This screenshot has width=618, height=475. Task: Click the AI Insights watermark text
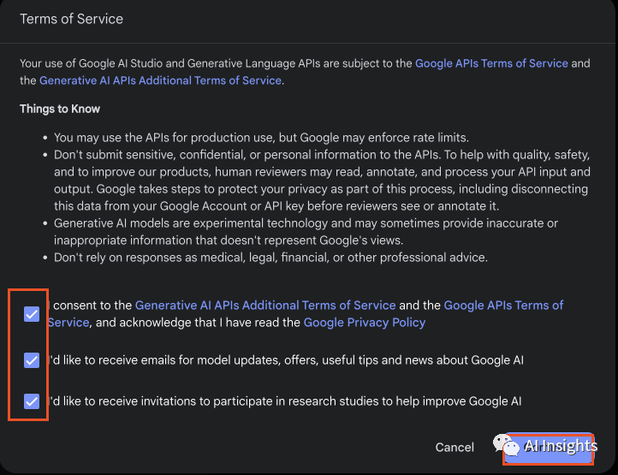(x=561, y=446)
